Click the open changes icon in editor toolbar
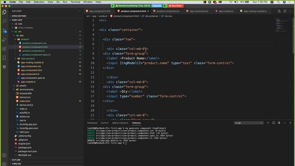The image size is (295, 166). click(x=279, y=11)
